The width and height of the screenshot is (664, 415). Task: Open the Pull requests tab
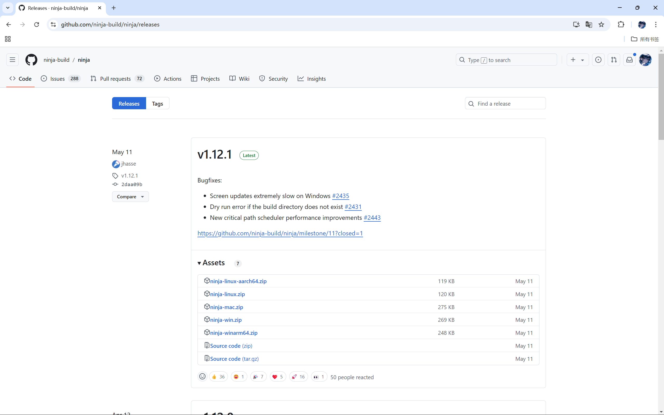point(118,79)
